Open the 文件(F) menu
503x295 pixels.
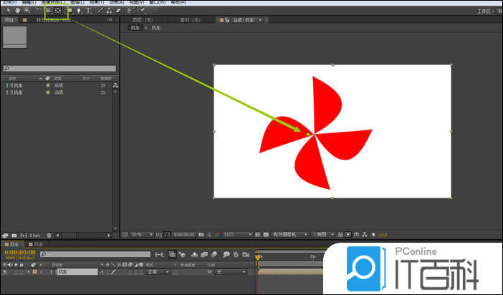tap(9, 2)
